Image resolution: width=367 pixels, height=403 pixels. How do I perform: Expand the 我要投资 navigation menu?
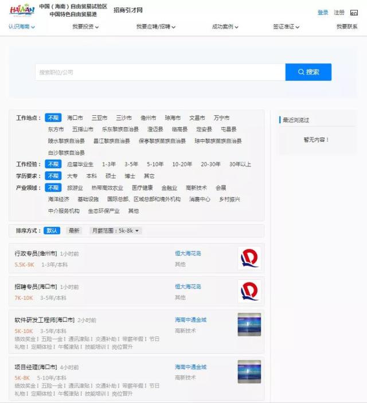(x=85, y=27)
